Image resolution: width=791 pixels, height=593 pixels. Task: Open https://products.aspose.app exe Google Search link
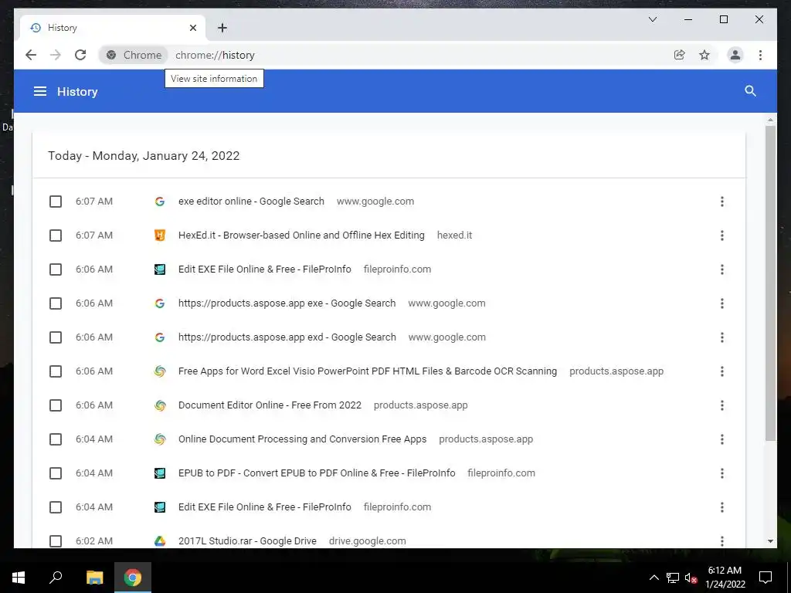[287, 303]
